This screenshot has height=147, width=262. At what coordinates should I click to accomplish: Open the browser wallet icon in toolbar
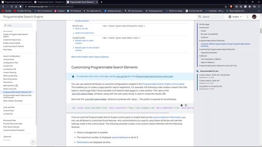(x=254, y=7)
